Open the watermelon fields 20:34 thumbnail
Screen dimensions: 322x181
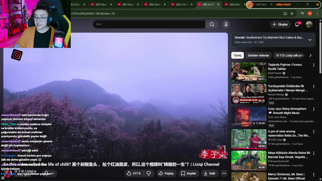tap(249, 139)
